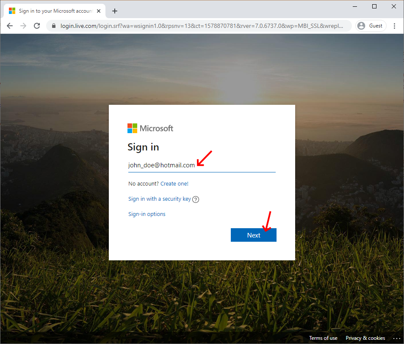Expand Sign-in options
The image size is (404, 344).
coord(147,214)
